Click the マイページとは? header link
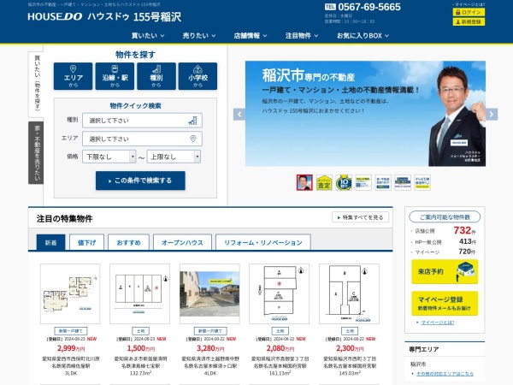The width and height of the screenshot is (513, 385). point(469,4)
